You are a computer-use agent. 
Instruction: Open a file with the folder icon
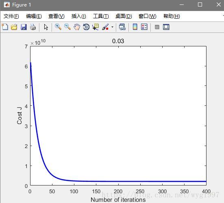click(x=14, y=27)
